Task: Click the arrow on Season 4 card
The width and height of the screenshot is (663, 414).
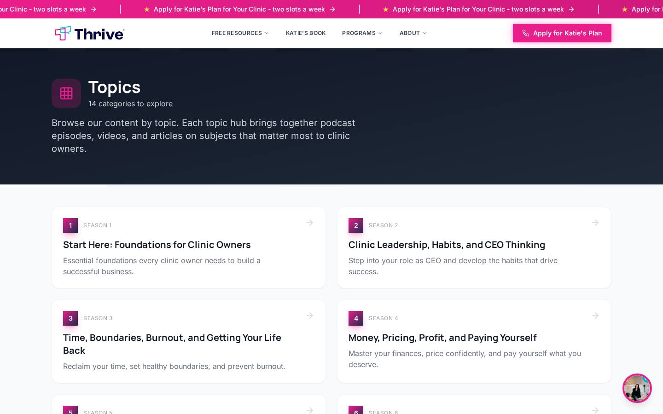Action: tap(595, 316)
